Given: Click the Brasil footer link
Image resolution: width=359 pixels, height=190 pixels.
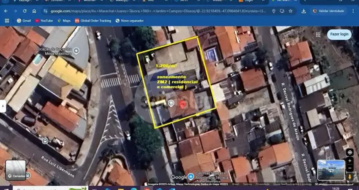Looking at the screenshot, I should (236, 184).
